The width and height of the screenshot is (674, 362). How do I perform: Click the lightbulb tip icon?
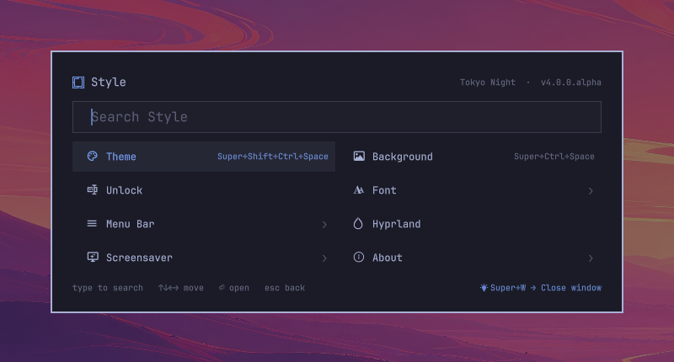pos(484,287)
